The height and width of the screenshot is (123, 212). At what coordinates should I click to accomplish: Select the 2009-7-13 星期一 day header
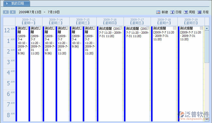(29, 21)
